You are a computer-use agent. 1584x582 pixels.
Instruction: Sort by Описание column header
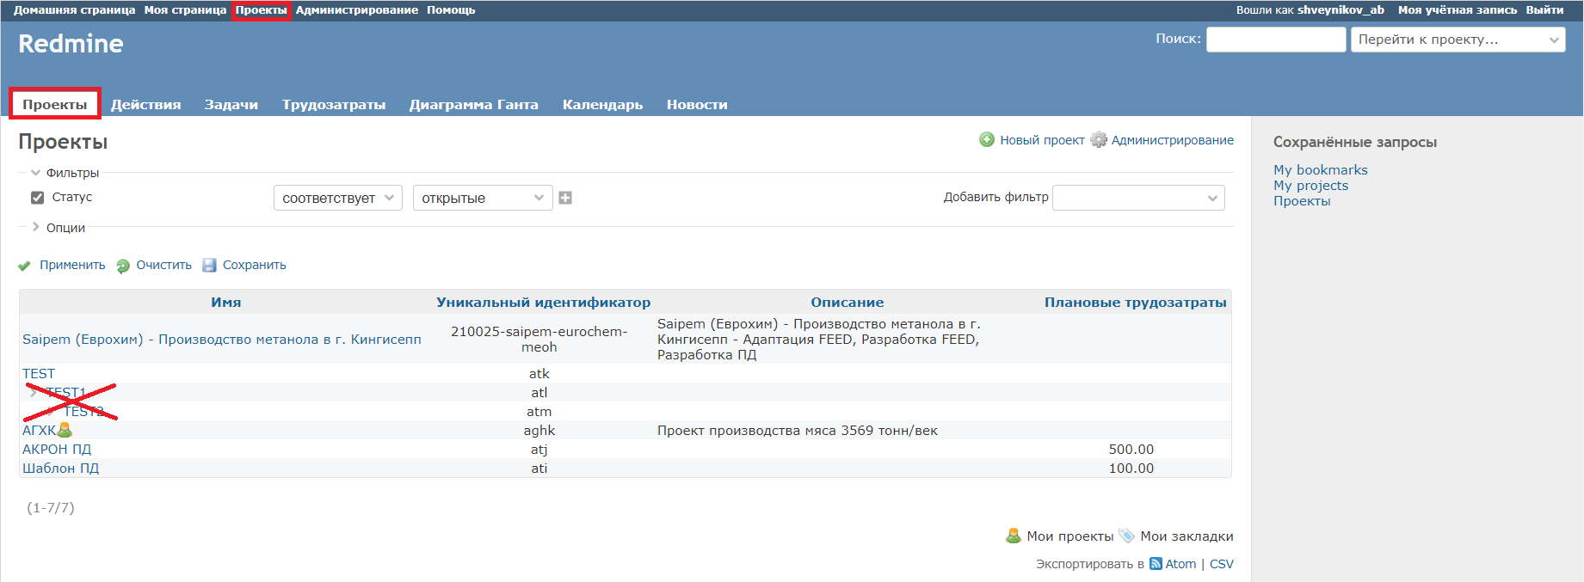click(847, 303)
